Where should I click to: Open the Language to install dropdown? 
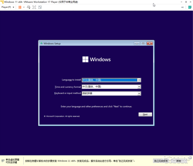[139, 80]
